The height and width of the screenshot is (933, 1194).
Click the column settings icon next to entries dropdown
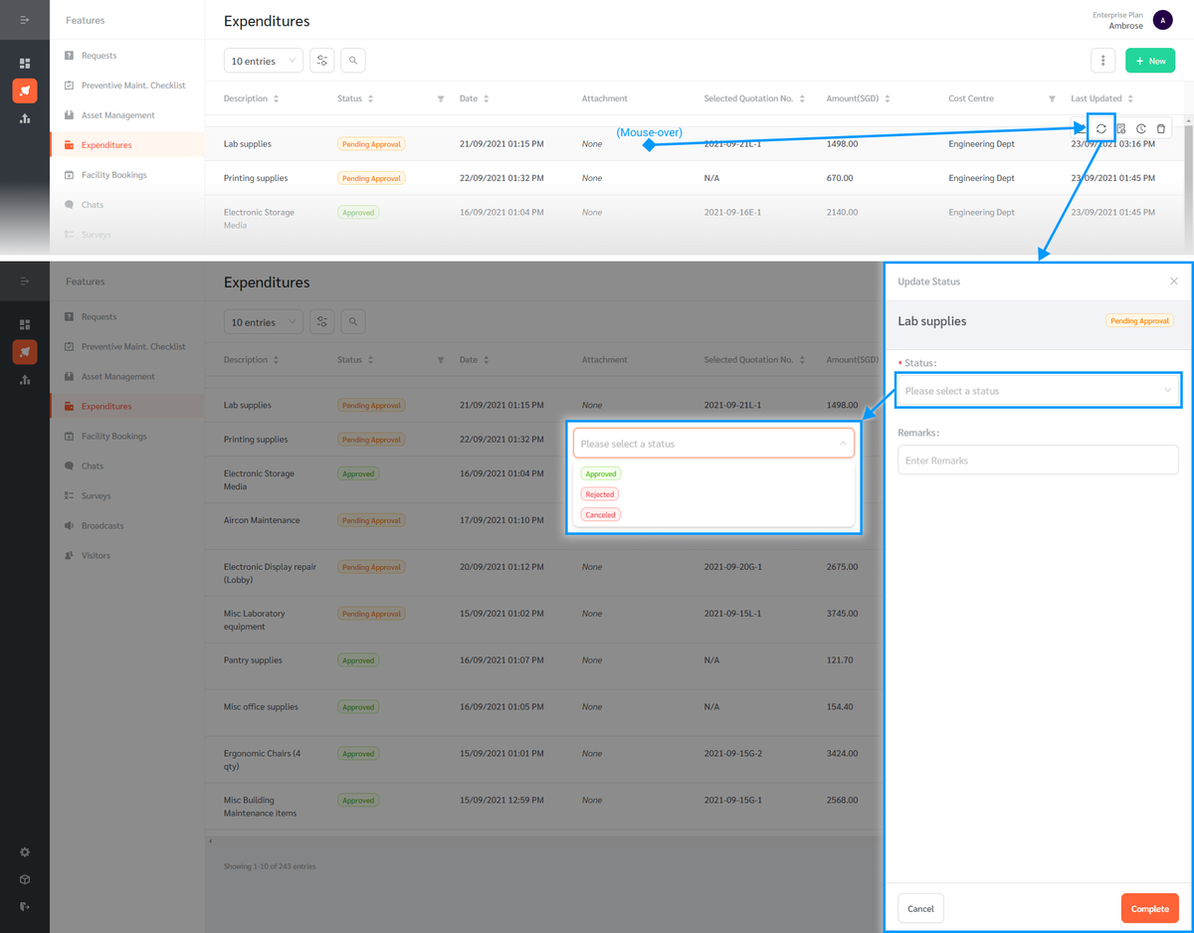[321, 61]
